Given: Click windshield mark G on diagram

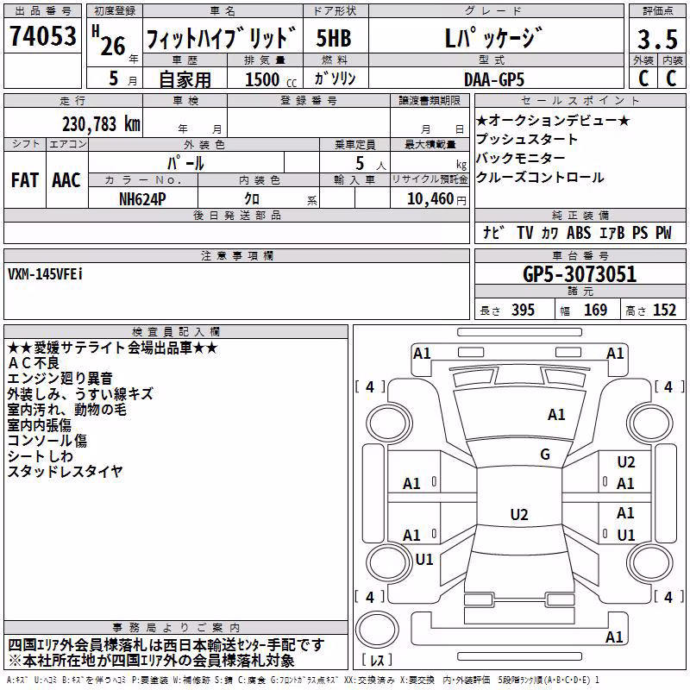Looking at the screenshot, I should pyautogui.click(x=545, y=455).
